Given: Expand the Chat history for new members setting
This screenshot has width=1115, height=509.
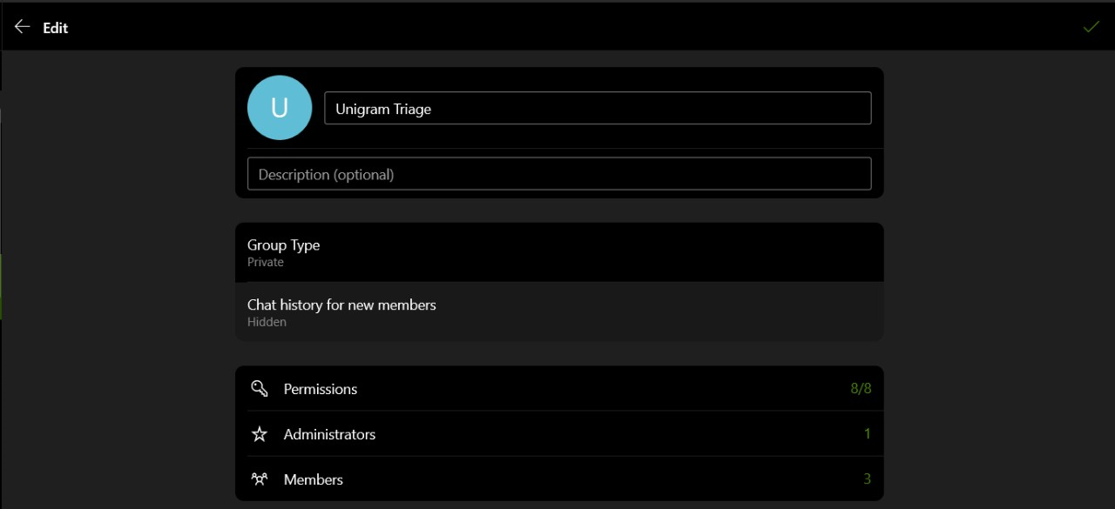Looking at the screenshot, I should 557,312.
